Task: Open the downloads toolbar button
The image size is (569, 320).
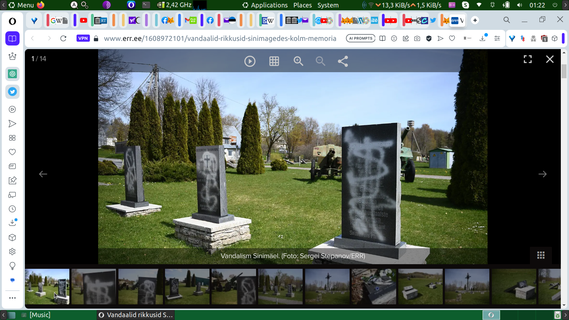Action: point(483,38)
